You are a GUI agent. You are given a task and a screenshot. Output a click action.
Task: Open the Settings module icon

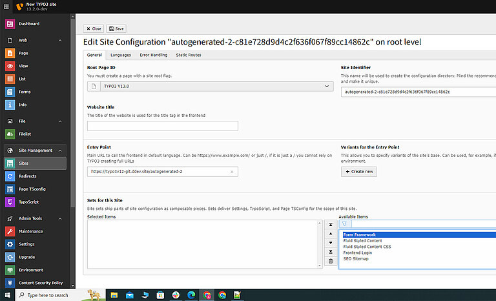tap(10, 244)
